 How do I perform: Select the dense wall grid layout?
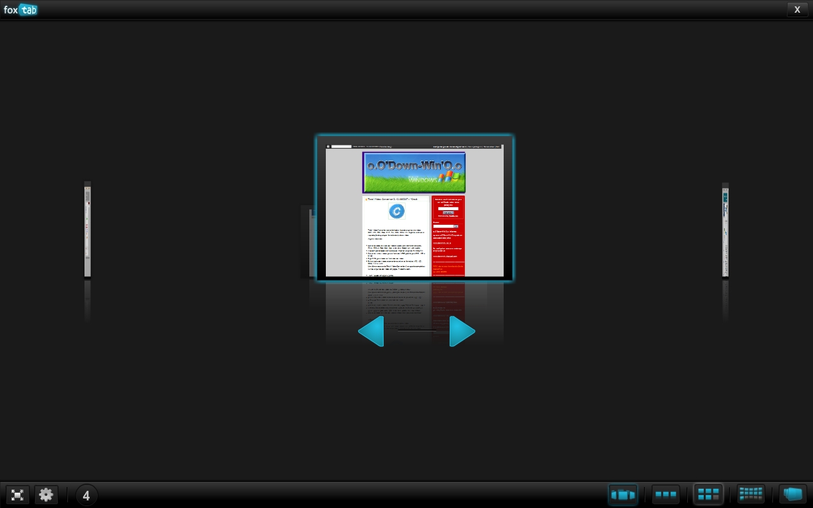pos(751,495)
